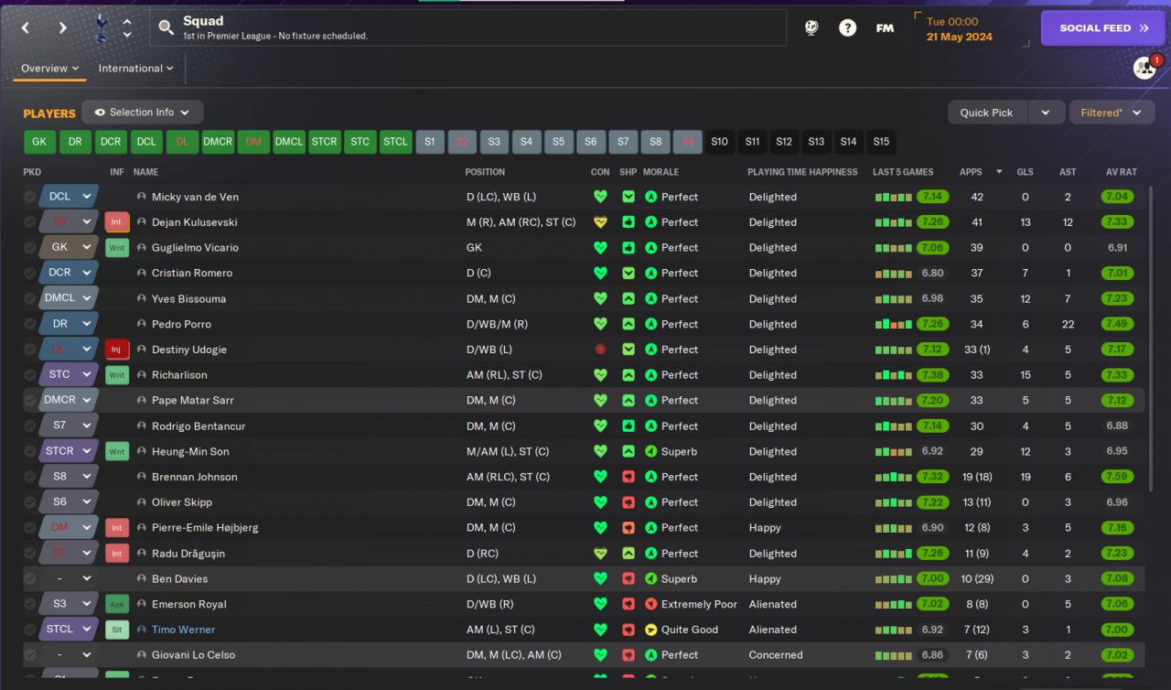Screen dimensions: 1171x690
Task: Click Pedro Porro's match sharpness icon
Action: click(628, 324)
